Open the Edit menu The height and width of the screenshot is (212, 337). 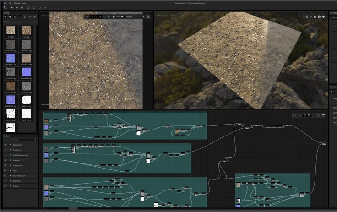[x=10, y=3]
